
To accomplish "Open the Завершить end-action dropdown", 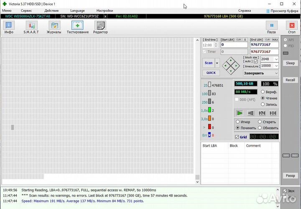I will pos(261,73).
